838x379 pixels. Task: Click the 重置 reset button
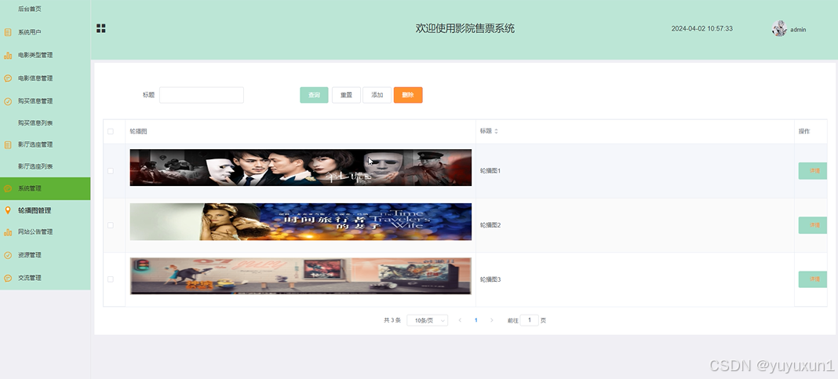pyautogui.click(x=346, y=95)
